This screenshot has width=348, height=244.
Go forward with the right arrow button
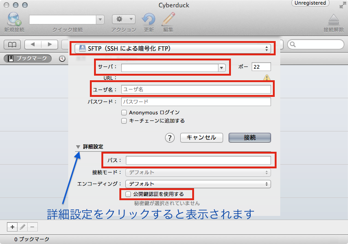click(50, 45)
